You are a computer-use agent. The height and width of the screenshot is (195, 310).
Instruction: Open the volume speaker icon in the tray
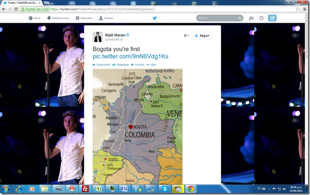pos(284,189)
